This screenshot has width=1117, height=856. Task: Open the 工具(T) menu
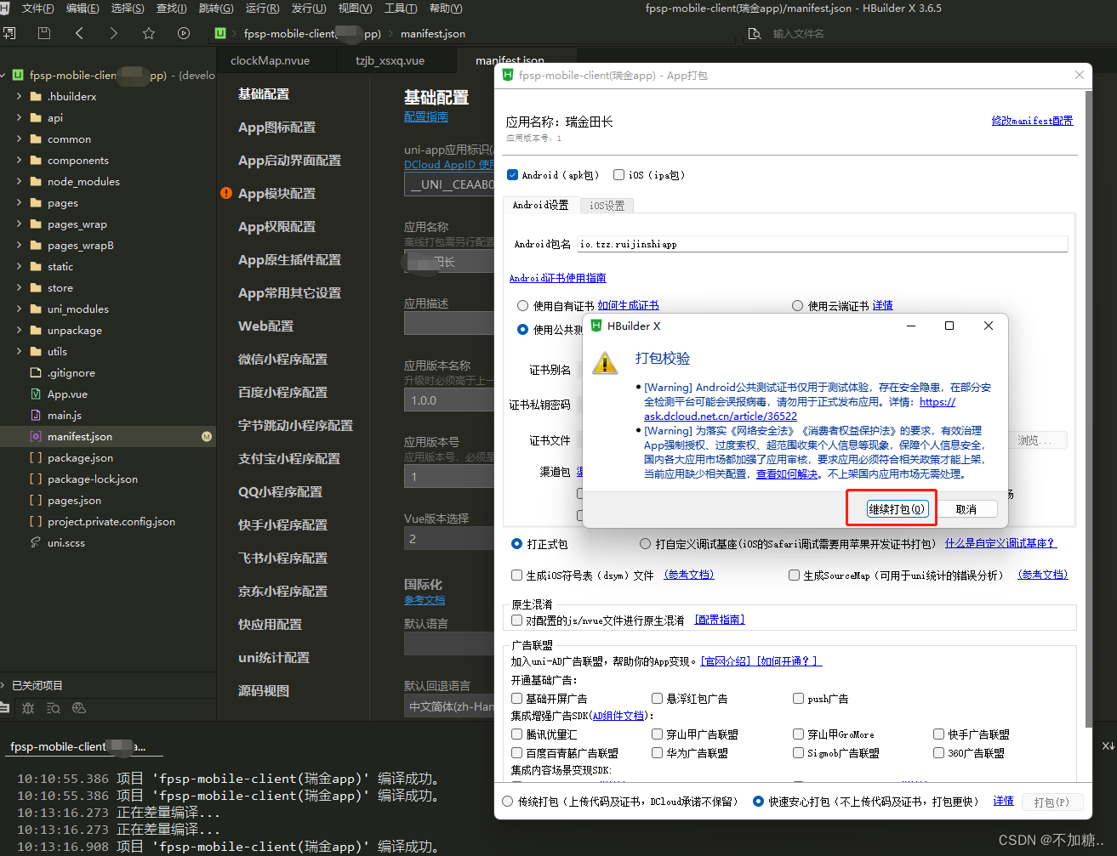tap(400, 8)
